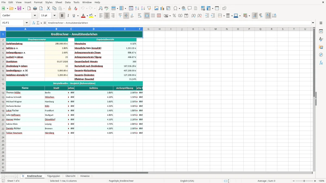Open the Sheet menu
Screen dimensions: 326x183
tap(59, 2)
